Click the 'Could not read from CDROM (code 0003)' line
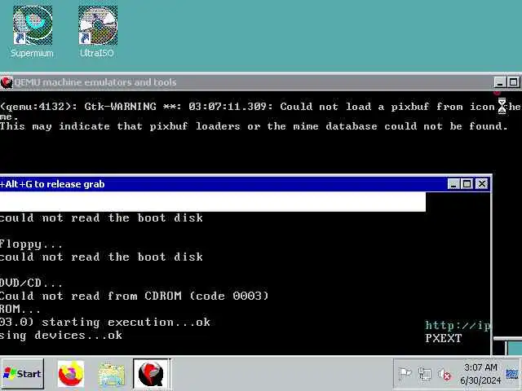Image resolution: width=522 pixels, height=391 pixels. point(134,296)
